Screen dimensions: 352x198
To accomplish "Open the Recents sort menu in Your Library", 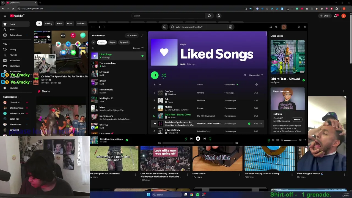I will [x=138, y=48].
